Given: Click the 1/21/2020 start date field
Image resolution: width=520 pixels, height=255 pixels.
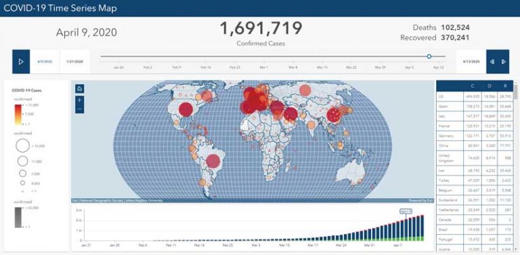Looking at the screenshot, I should coord(74,62).
